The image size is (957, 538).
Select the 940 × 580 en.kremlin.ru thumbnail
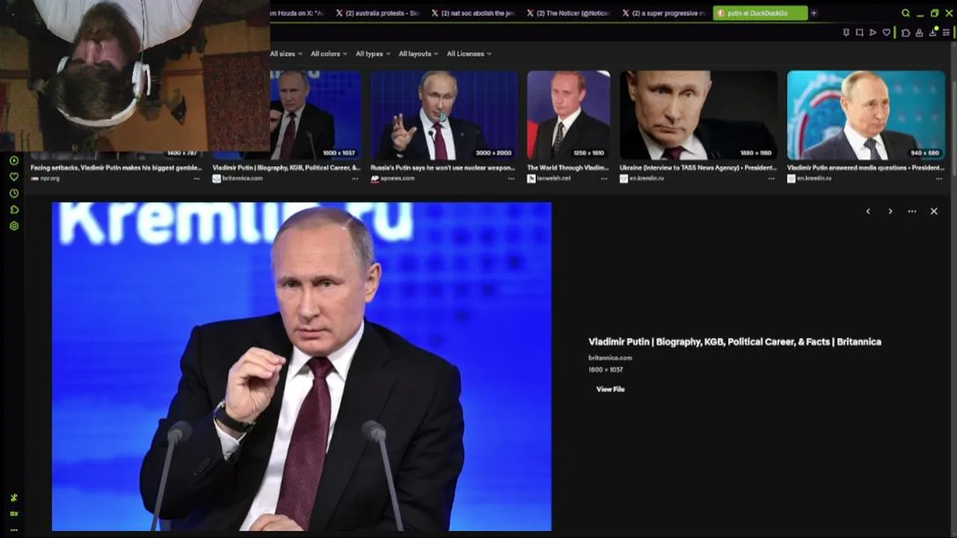(x=866, y=115)
